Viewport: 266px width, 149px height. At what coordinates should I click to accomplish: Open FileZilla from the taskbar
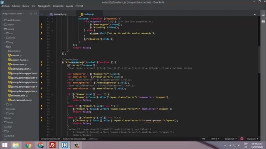(x=52, y=145)
